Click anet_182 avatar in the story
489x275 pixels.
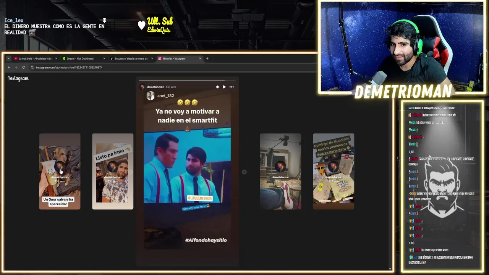click(151, 96)
